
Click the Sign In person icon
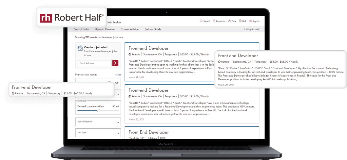pos(250,21)
